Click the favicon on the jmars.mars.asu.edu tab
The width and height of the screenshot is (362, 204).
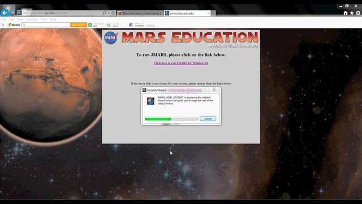[x=167, y=14]
